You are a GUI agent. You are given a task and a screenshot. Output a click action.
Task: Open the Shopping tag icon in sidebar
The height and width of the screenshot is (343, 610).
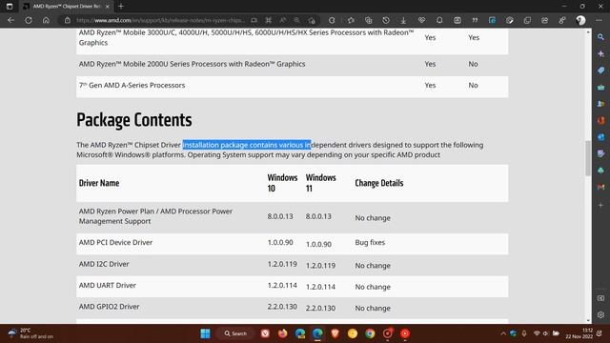(x=600, y=71)
